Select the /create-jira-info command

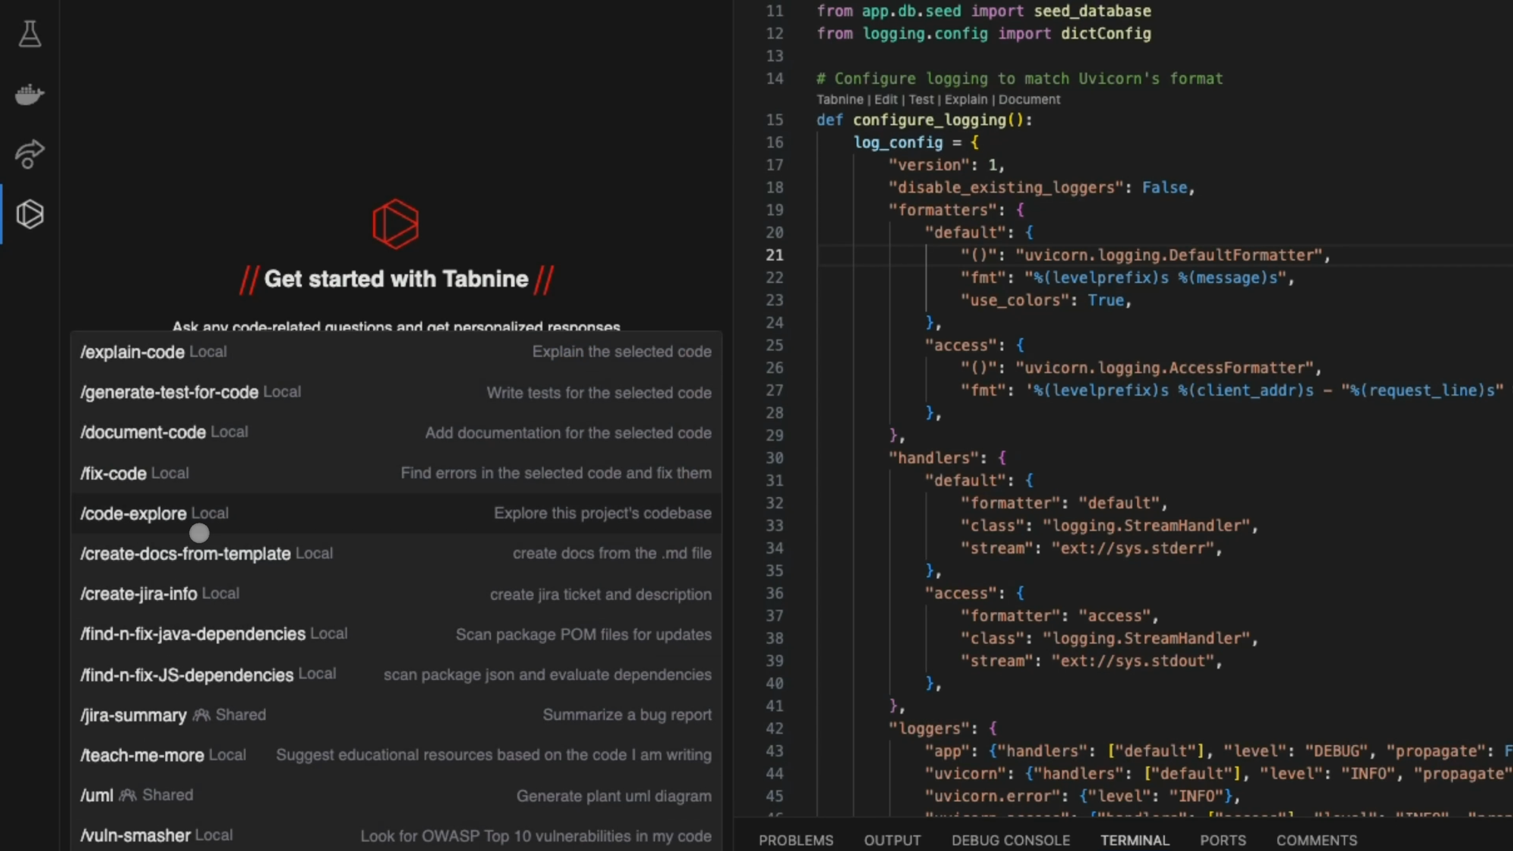[139, 595]
